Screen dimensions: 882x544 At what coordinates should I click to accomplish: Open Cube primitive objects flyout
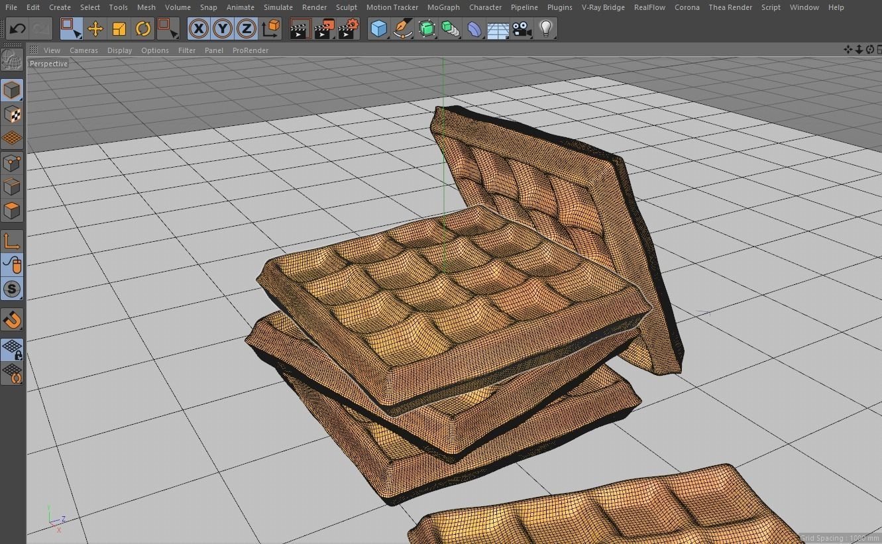(378, 28)
